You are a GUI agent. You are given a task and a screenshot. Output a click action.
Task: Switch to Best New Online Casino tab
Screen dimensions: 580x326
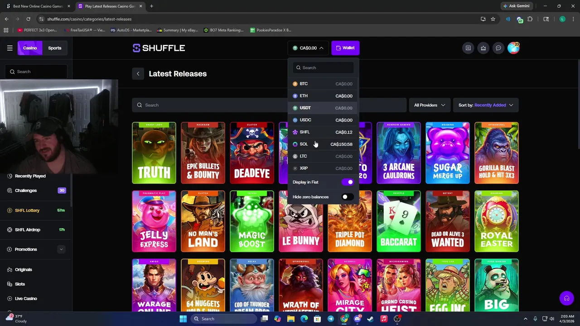click(x=38, y=6)
